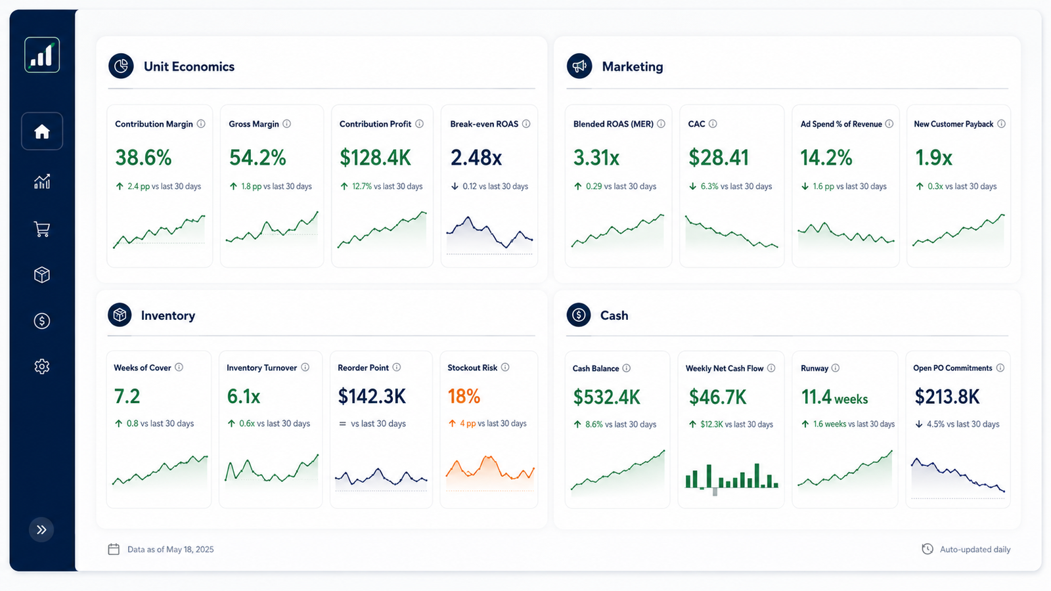Click info icon next to Contribution Margin
Image resolution: width=1051 pixels, height=591 pixels.
click(201, 123)
